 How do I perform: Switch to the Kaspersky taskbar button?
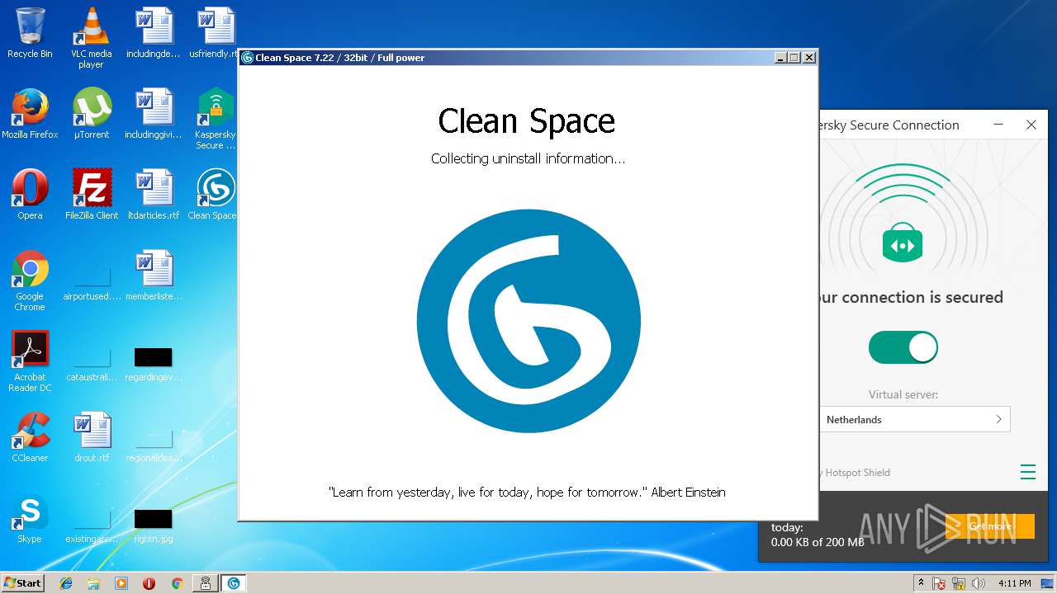pyautogui.click(x=206, y=583)
